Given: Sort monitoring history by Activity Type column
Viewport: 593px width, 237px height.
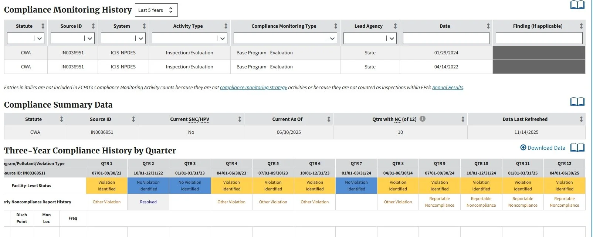Looking at the screenshot, I should click(226, 26).
